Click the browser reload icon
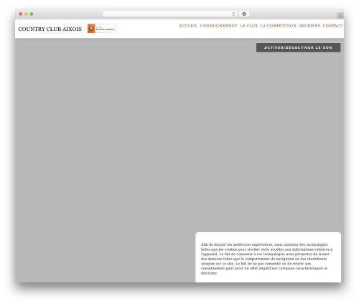 pos(233,14)
